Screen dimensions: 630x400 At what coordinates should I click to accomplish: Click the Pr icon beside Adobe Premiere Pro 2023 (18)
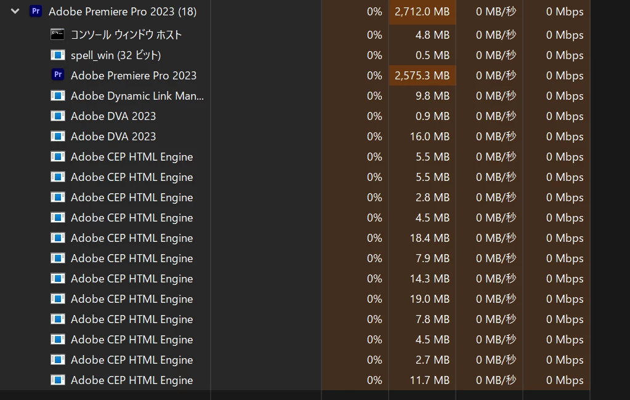36,11
